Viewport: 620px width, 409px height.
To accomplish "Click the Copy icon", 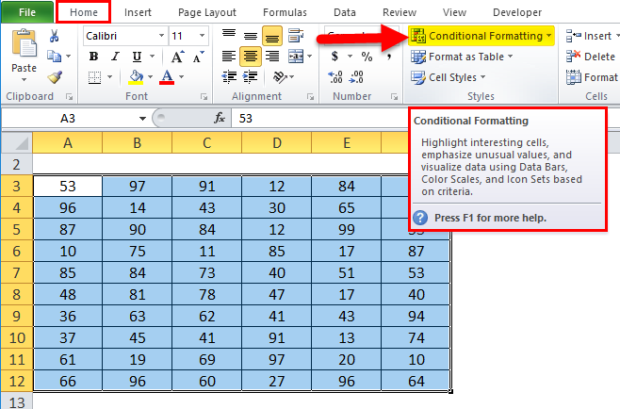I will tap(54, 57).
